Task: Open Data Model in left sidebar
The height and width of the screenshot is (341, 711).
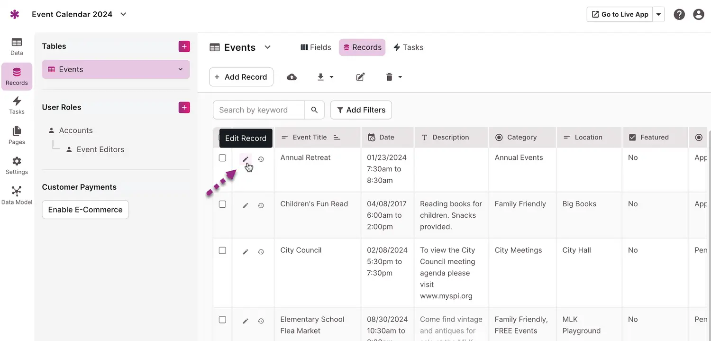Action: 17,195
